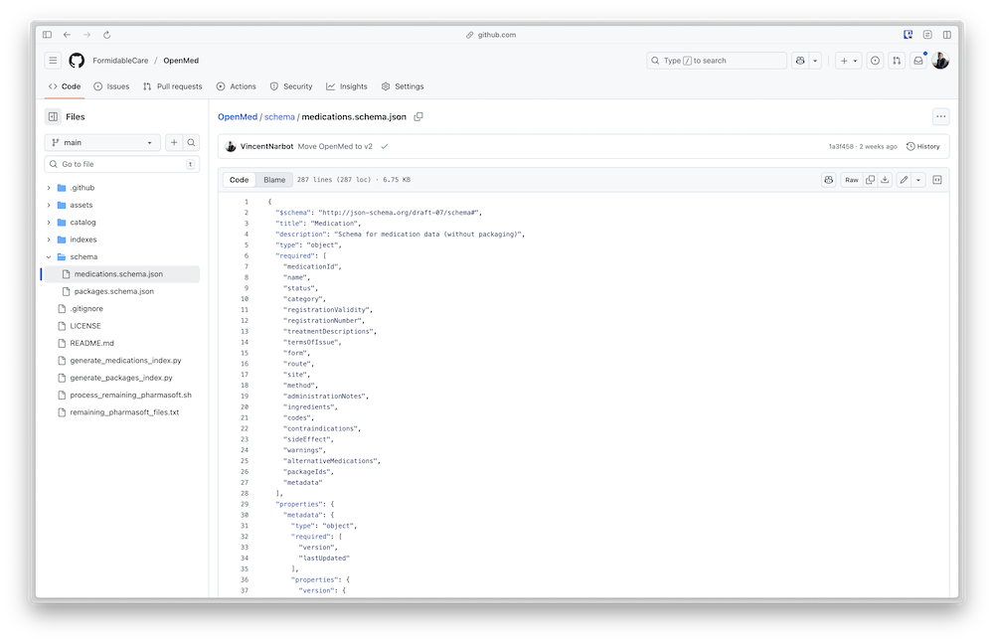Open the symbols outline panel
Image resolution: width=994 pixels, height=643 pixels.
[937, 180]
